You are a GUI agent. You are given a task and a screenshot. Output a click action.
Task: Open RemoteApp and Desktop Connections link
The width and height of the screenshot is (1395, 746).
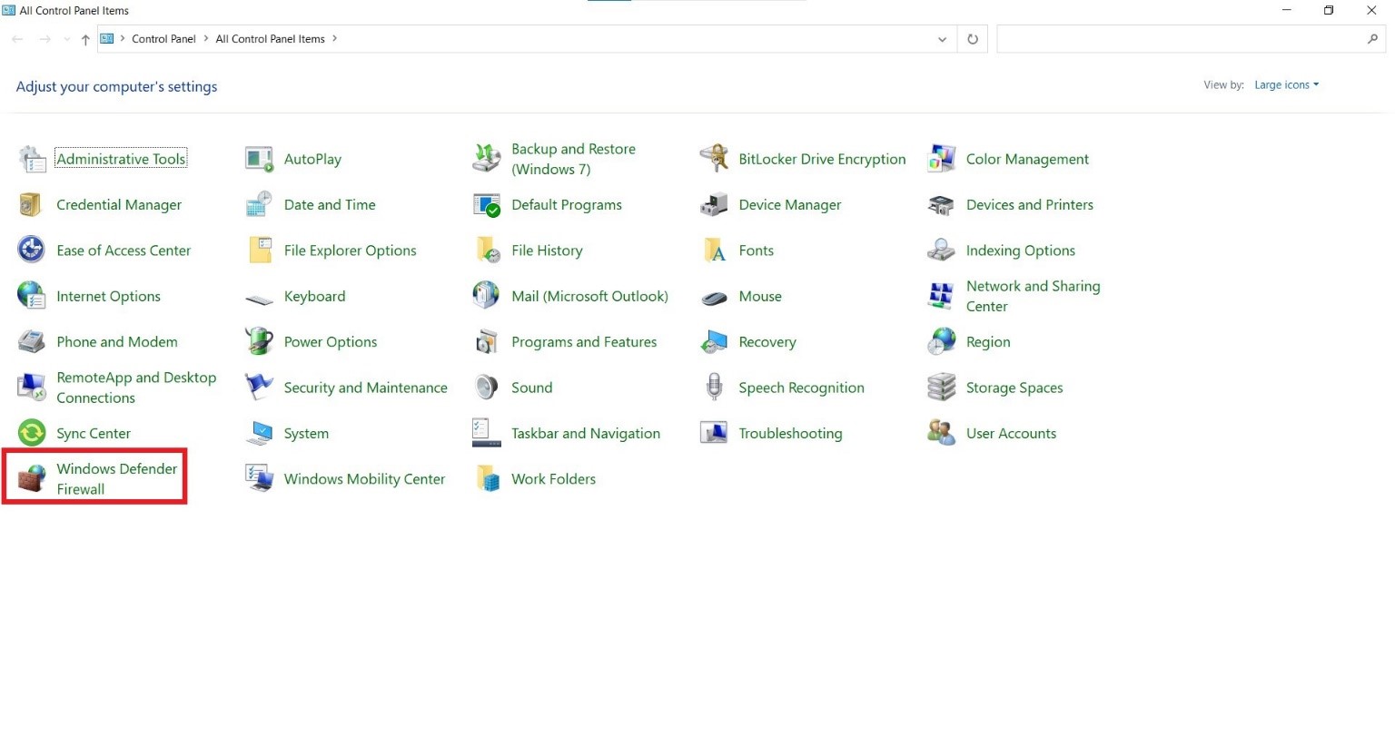click(136, 388)
